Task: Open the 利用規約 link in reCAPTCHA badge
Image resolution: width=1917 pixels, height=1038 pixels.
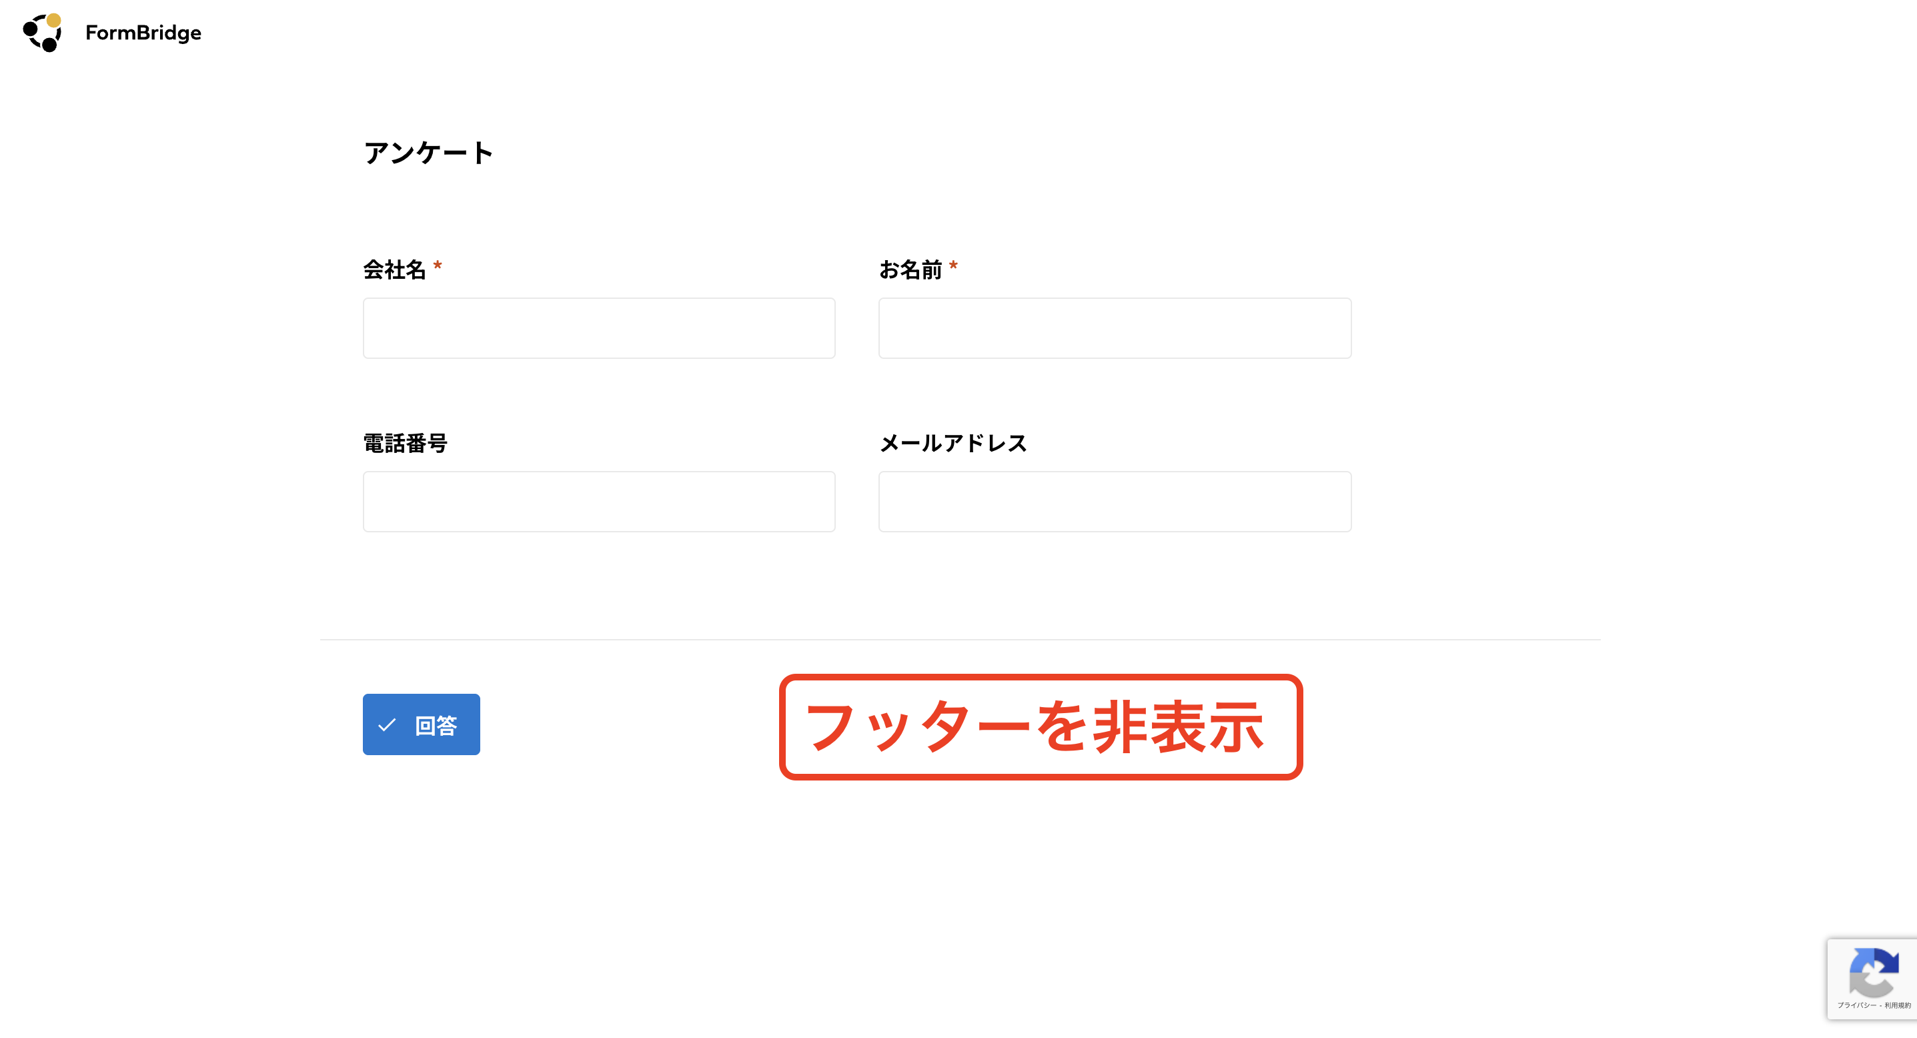Action: (x=1898, y=1005)
